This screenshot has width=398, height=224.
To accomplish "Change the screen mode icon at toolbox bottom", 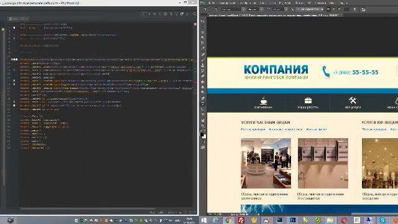I will [x=203, y=147].
